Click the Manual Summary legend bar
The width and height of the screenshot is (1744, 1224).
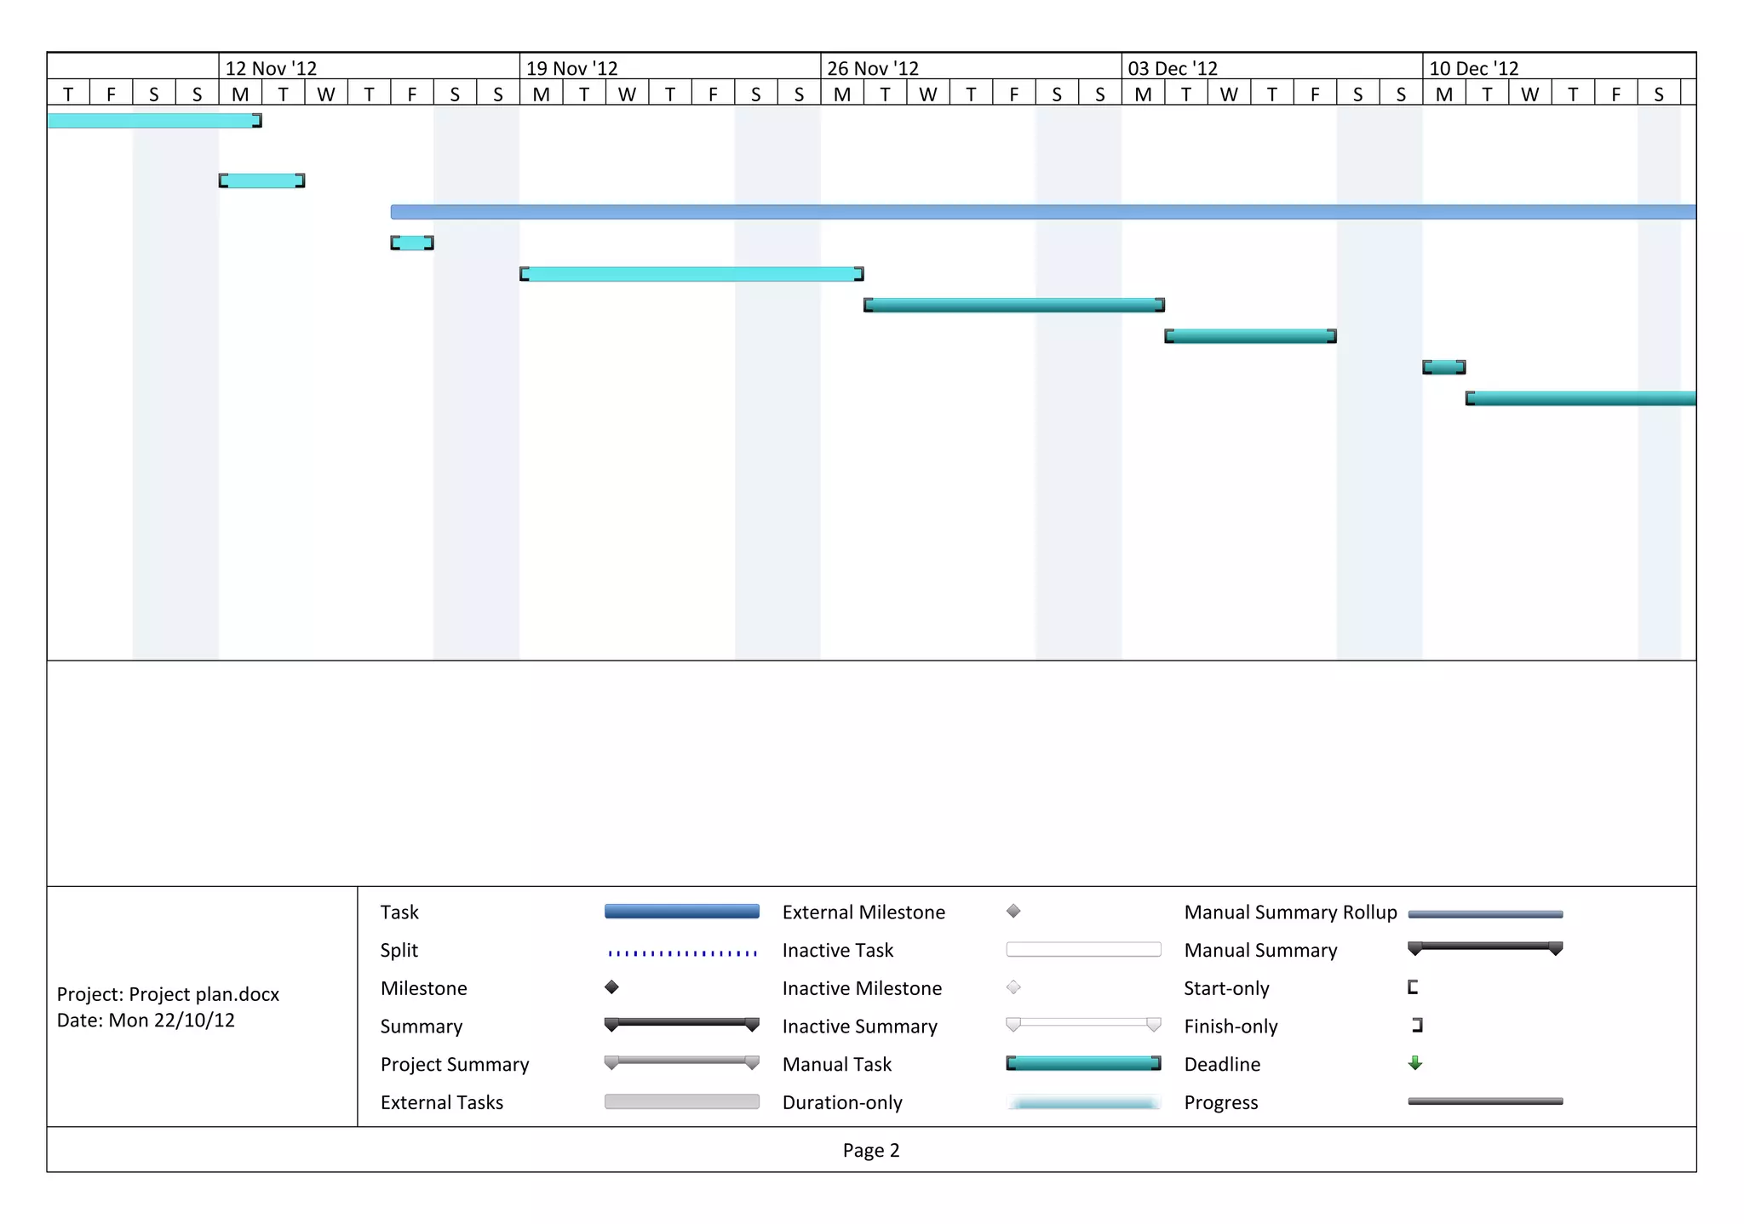tap(1485, 947)
